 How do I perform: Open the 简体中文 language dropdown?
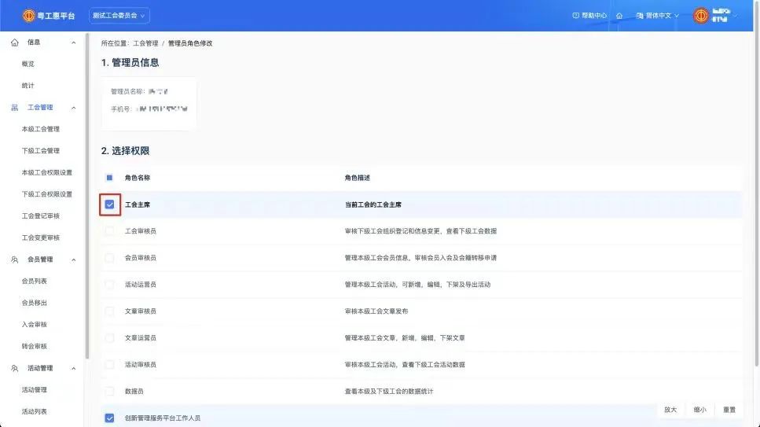point(658,16)
